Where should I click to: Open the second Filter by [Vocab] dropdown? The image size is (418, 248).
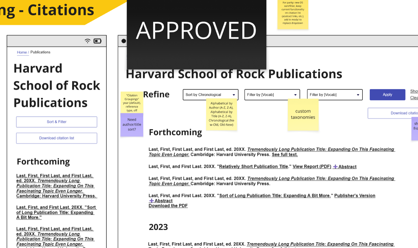(x=335, y=95)
